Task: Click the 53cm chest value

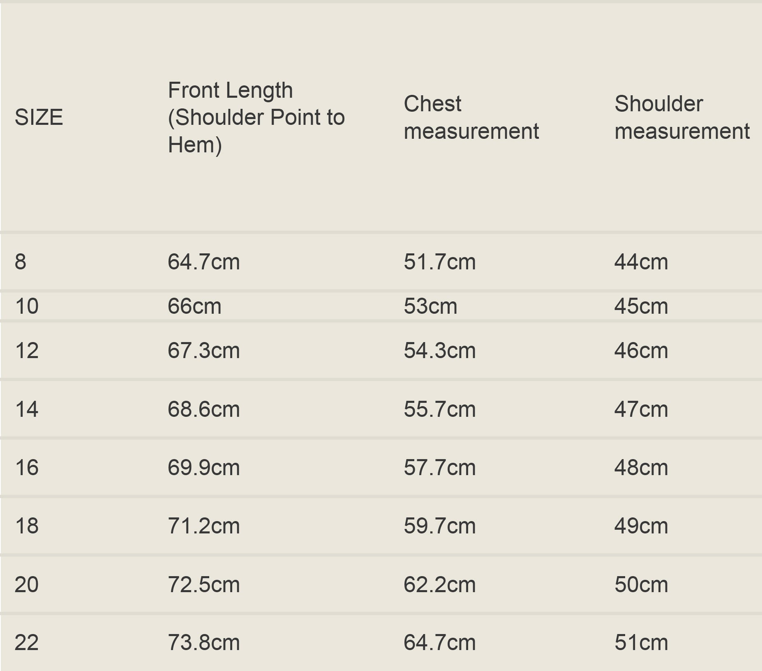Action: coord(430,306)
